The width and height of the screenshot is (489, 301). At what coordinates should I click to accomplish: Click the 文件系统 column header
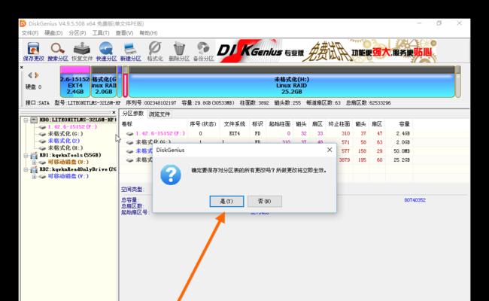click(234, 124)
